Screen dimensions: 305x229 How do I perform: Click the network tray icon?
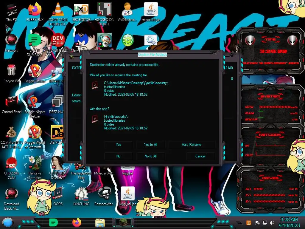[264, 222]
